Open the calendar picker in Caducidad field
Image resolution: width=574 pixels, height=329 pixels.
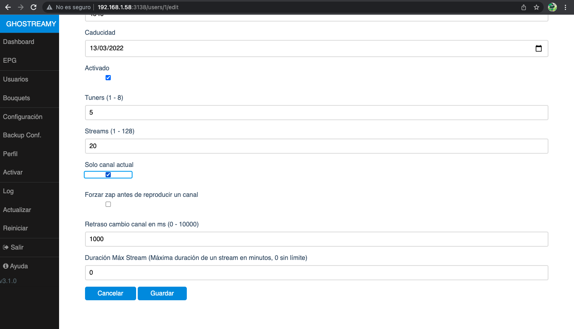tap(538, 48)
